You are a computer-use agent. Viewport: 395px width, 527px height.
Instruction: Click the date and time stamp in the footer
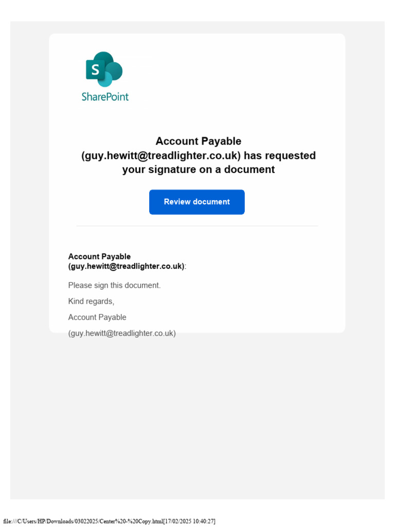point(189,521)
